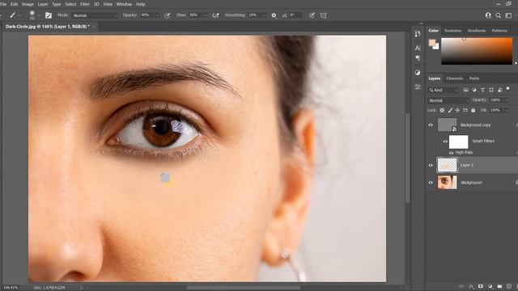Screen dimensions: 518x291
Task: Open the Layer menu
Action: click(x=43, y=4)
